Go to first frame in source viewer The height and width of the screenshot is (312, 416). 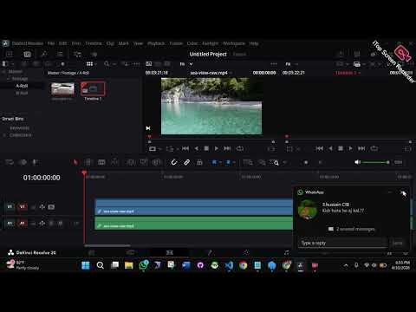click(x=185, y=148)
